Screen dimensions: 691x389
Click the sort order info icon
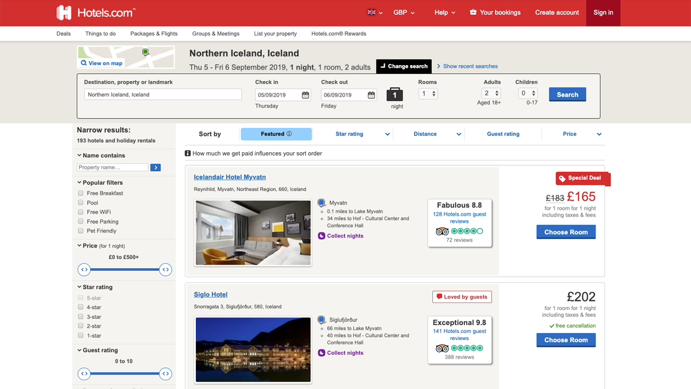pos(188,153)
